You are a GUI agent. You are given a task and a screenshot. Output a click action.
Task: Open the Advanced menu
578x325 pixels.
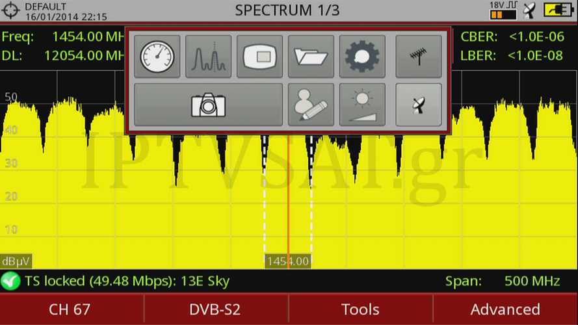505,309
